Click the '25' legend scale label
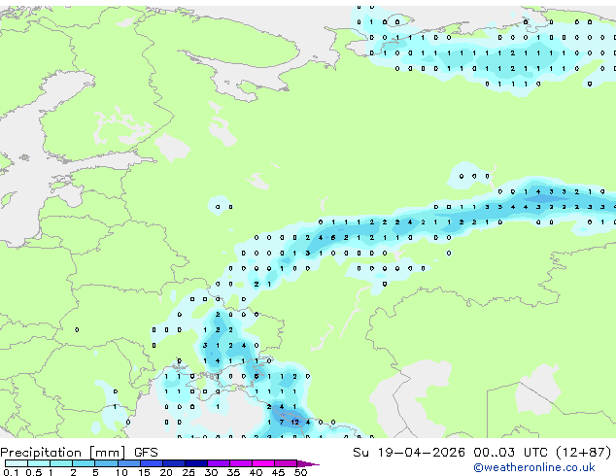 point(188,472)
